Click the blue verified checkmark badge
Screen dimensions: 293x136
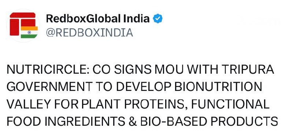click(x=158, y=19)
